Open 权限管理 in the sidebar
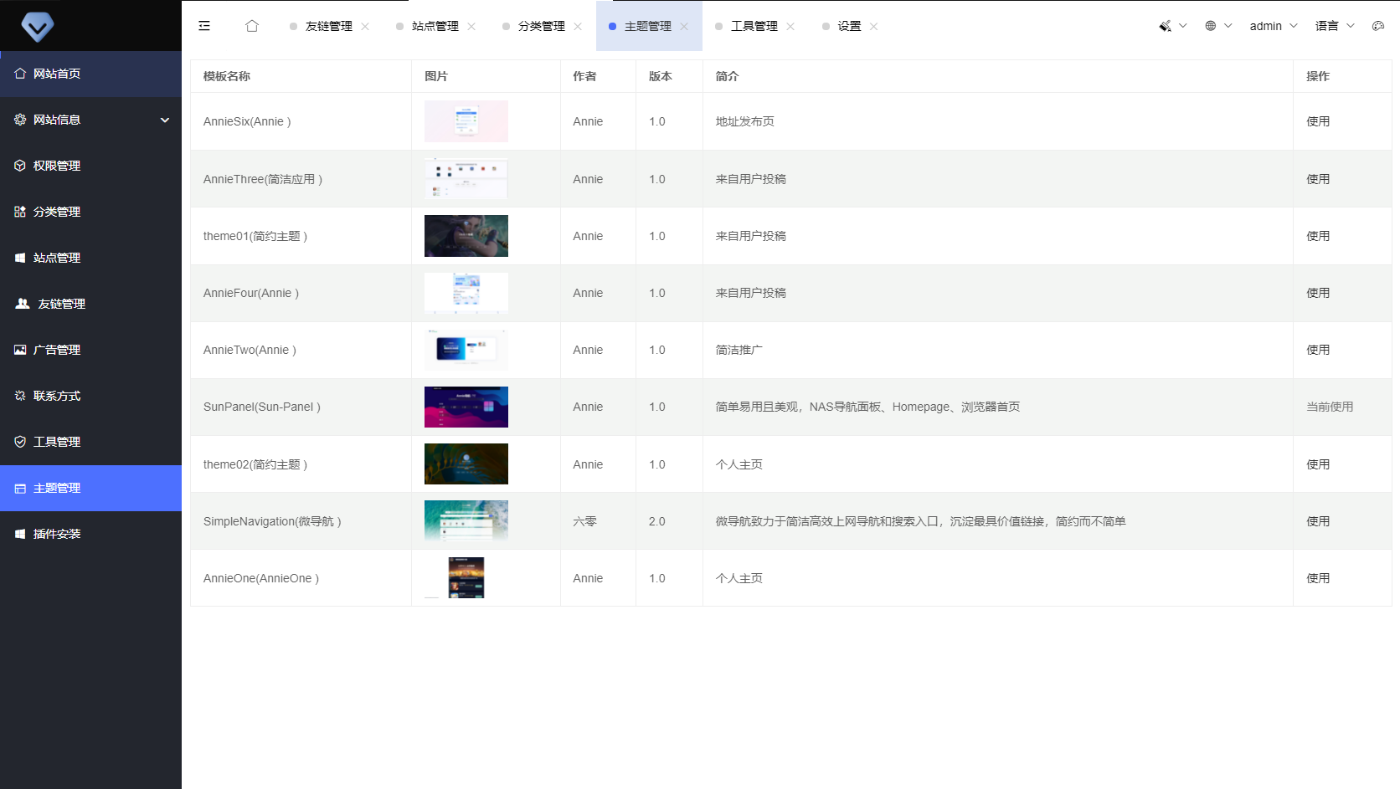Screen dimensions: 1400x789 [90, 166]
